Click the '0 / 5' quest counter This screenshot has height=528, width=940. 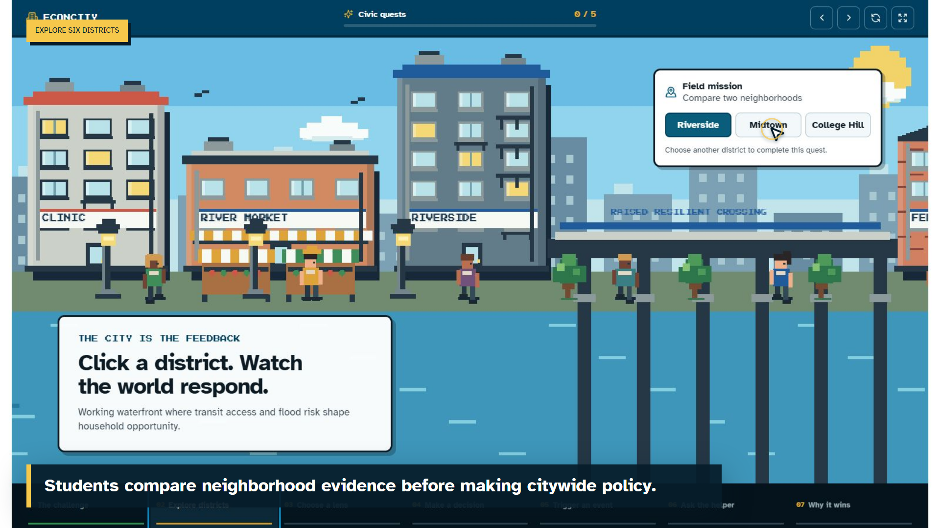(x=585, y=14)
